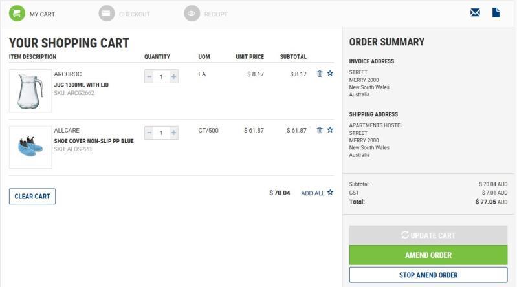Viewport: 517px width, 287px height.
Task: Click the Stop Amend Order button
Action: [428, 275]
